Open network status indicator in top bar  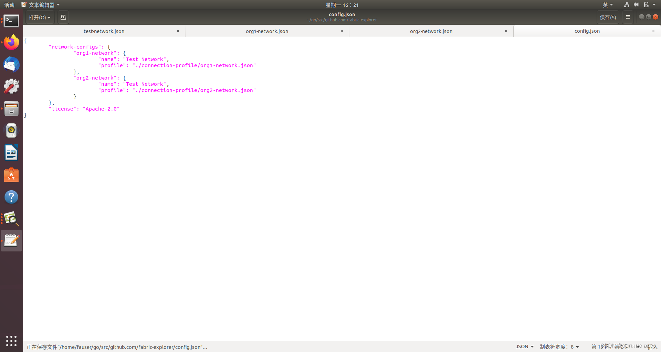(627, 5)
